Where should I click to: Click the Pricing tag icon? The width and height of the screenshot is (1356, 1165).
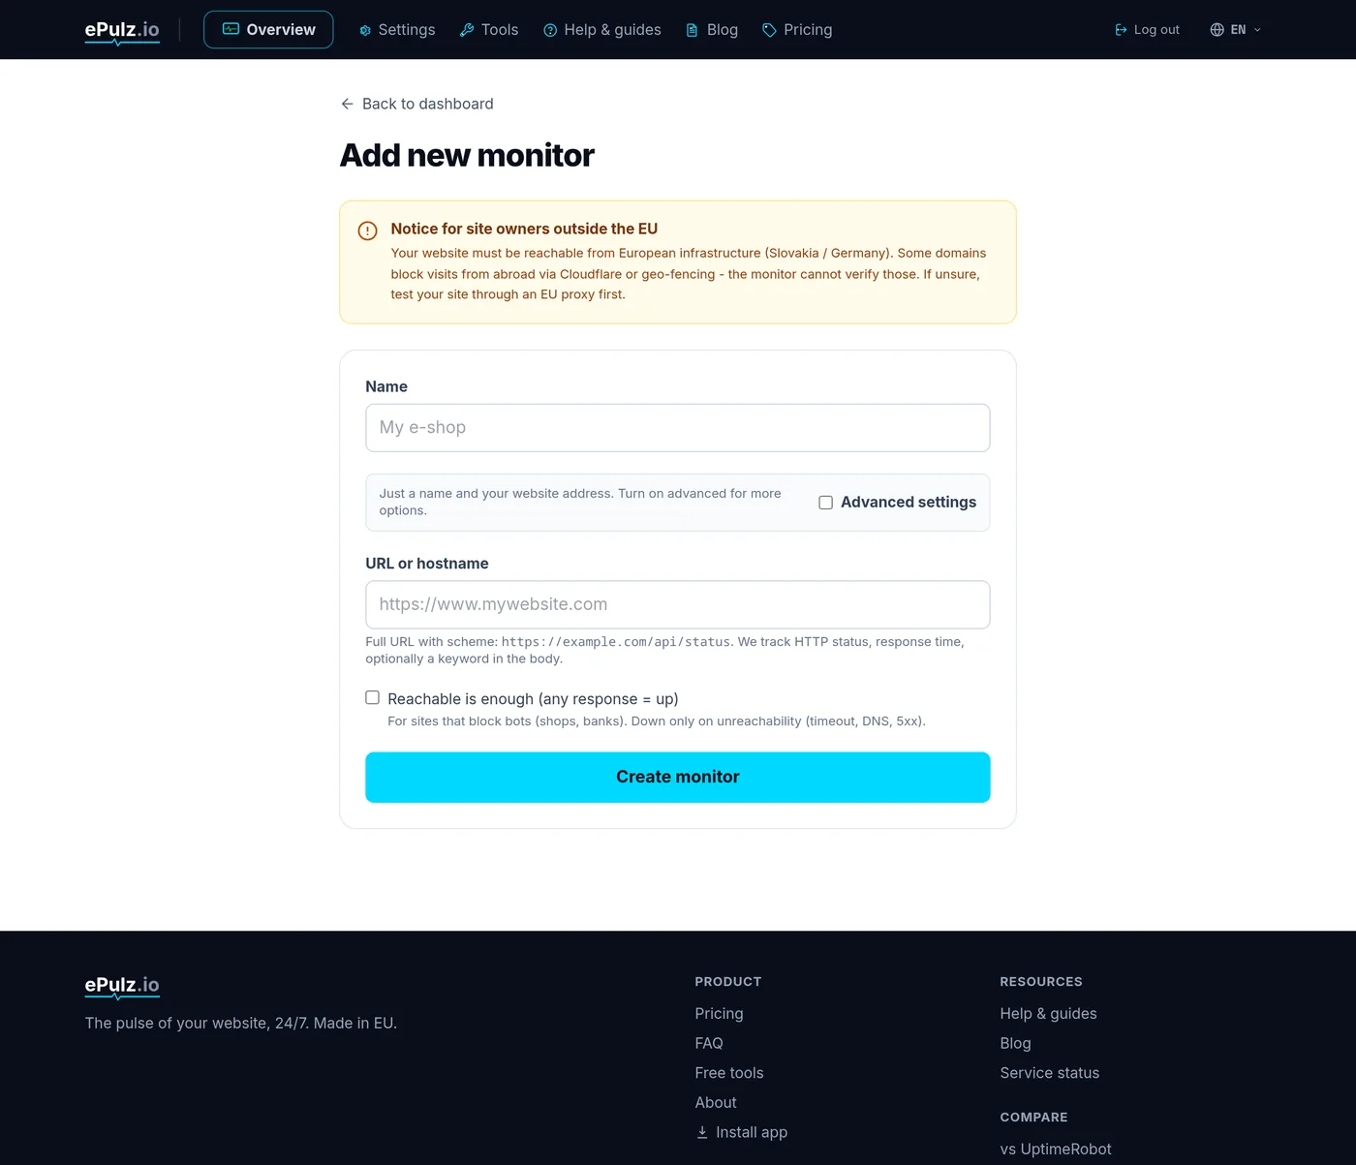[770, 30]
